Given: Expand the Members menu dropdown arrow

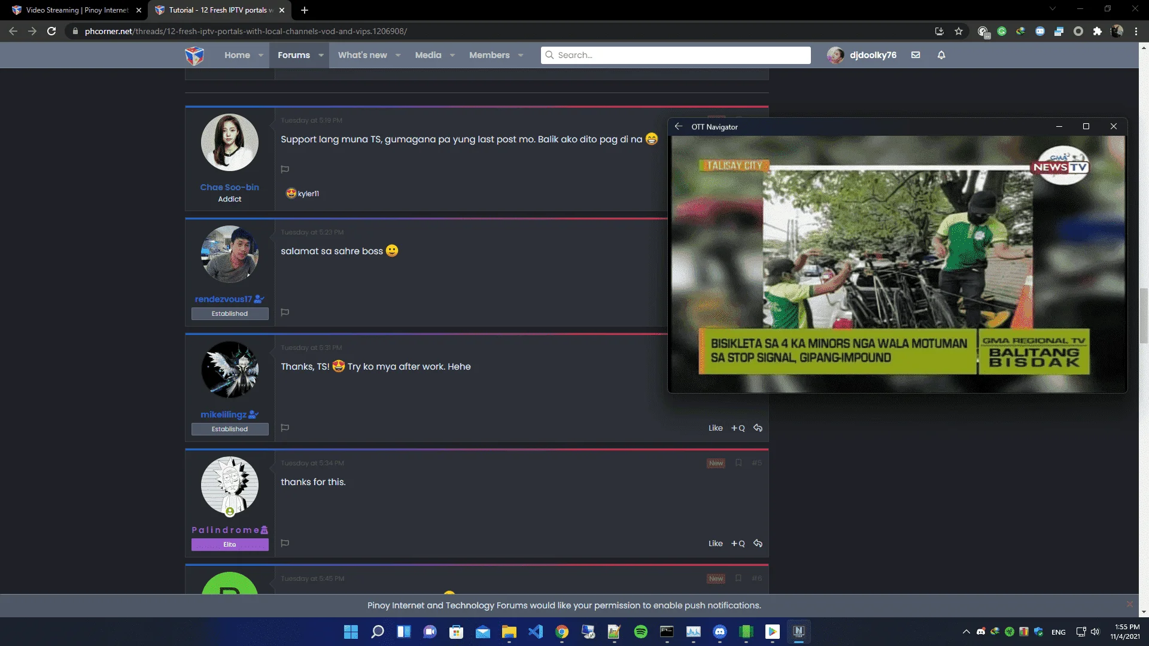Looking at the screenshot, I should (x=521, y=55).
